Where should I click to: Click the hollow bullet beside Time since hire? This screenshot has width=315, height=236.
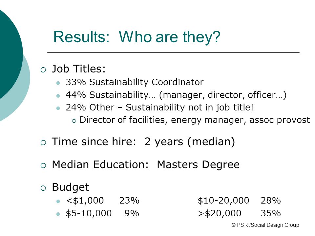pos(43,143)
